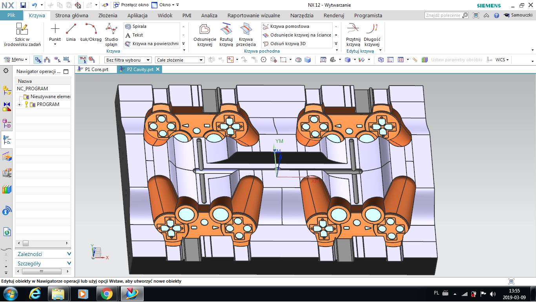Expand the PROGRAM tree node
536x307 pixels.
(19, 104)
